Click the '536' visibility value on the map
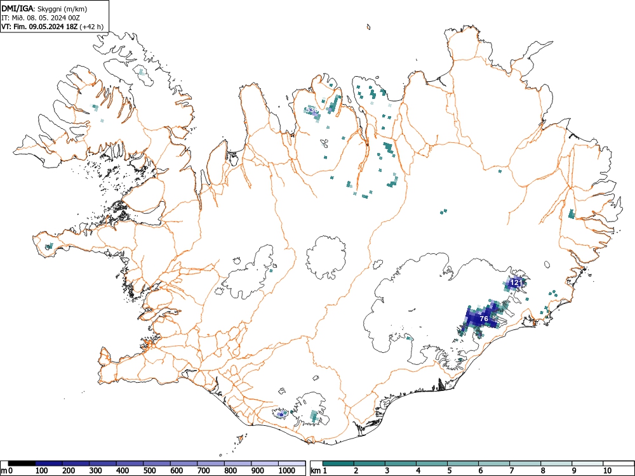 click(312, 110)
